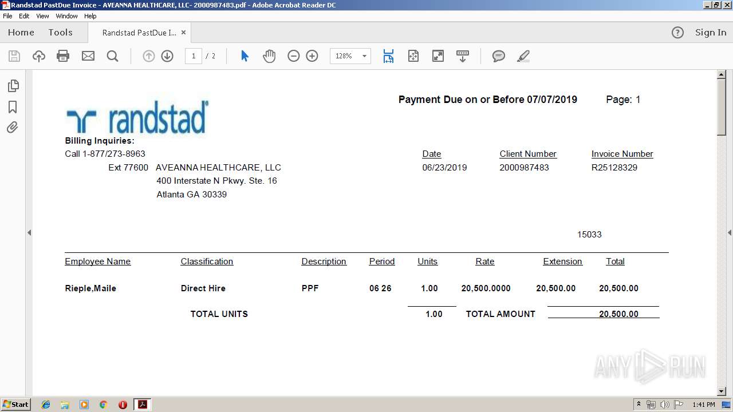The width and height of the screenshot is (733, 412).
Task: Open the File menu
Action: pos(7,16)
